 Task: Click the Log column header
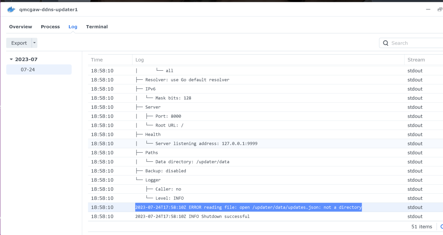coord(268,60)
